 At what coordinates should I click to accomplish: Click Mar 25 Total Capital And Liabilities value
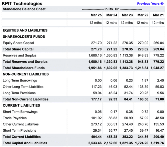(95, 143)
